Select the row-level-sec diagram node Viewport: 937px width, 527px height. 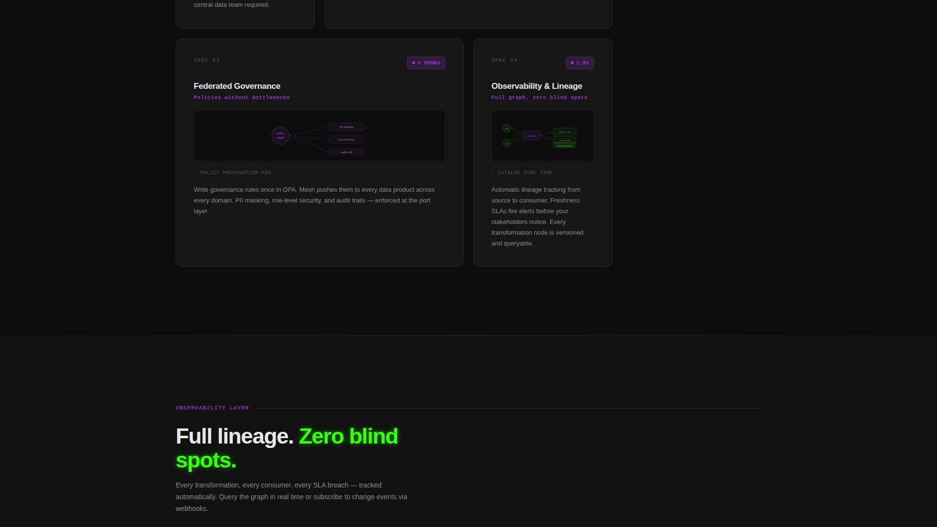coord(346,140)
